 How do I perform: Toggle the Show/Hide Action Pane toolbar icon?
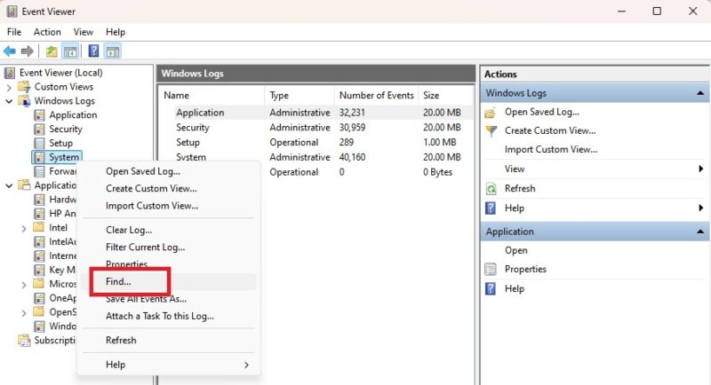113,51
